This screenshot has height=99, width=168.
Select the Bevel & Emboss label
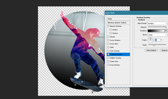coord(116,26)
